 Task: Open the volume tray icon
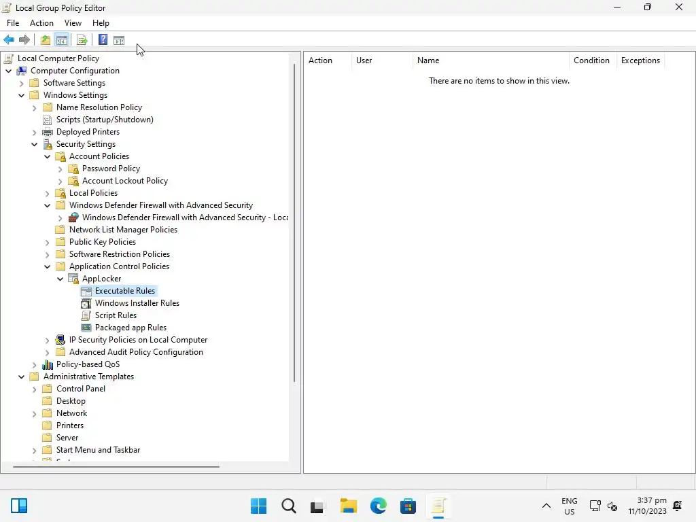[612, 506]
